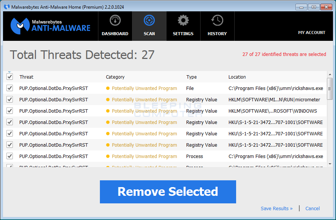Viewport: 336px width, 220px height.
Task: Click the threat list scrollbar thumb
Action: click(330, 89)
